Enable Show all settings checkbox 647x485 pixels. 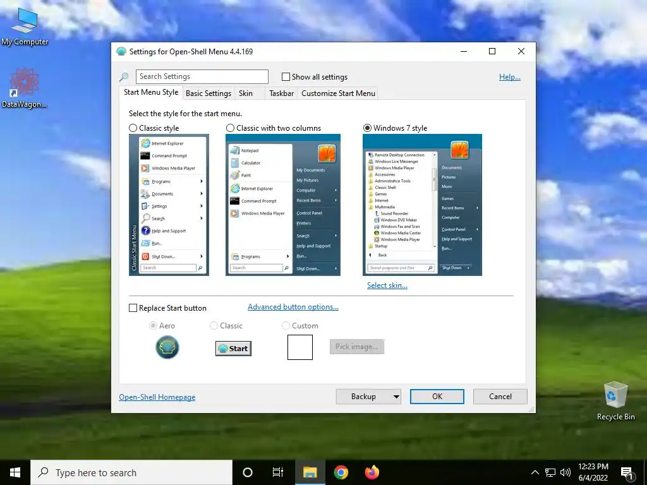[x=286, y=76]
